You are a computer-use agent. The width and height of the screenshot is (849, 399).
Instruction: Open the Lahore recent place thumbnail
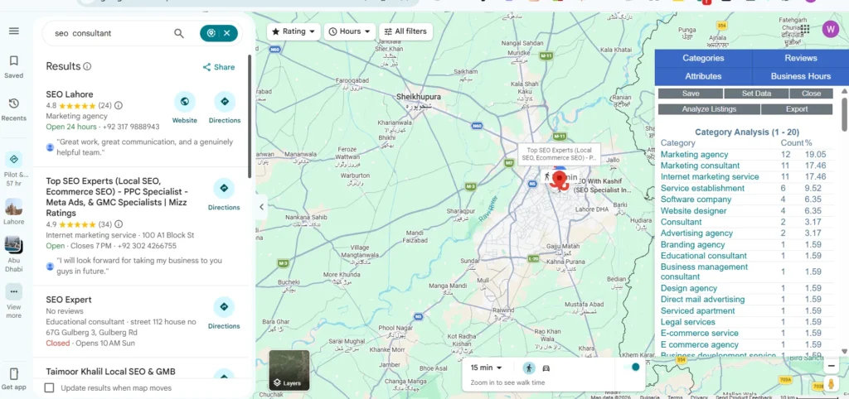click(x=14, y=207)
